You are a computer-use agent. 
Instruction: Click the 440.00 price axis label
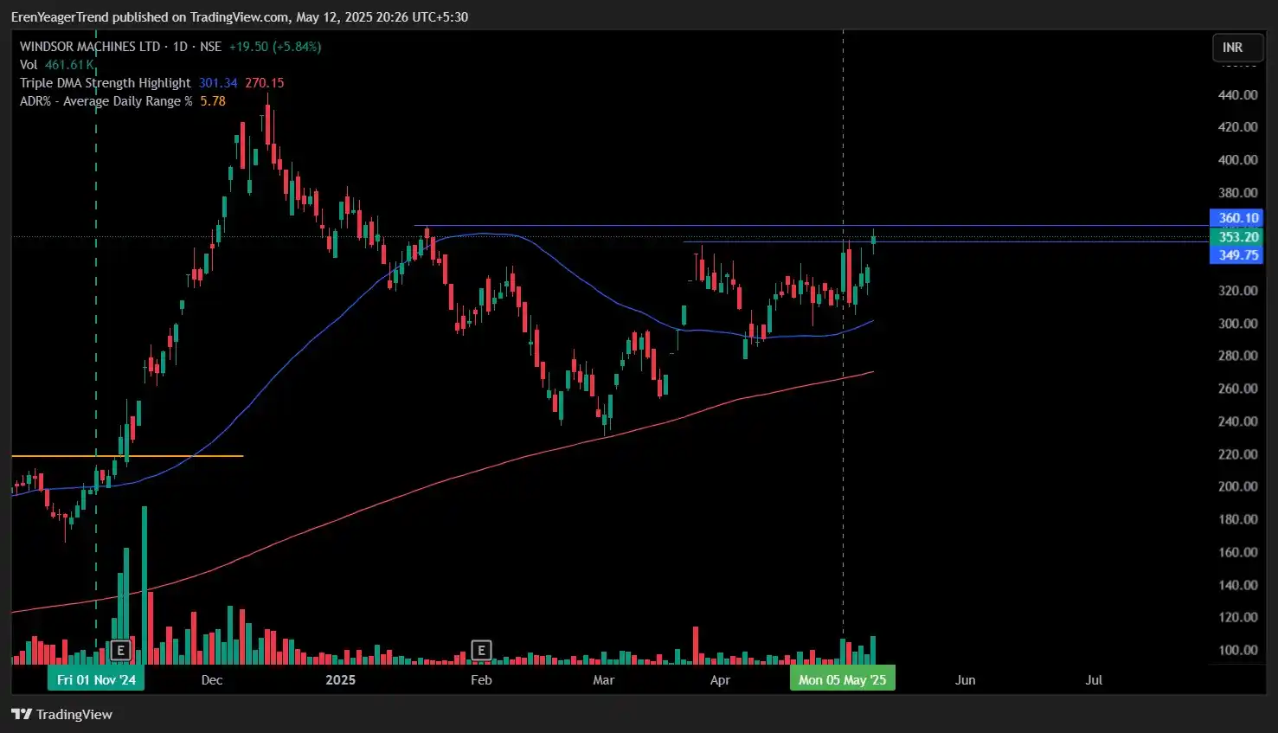pyautogui.click(x=1237, y=95)
